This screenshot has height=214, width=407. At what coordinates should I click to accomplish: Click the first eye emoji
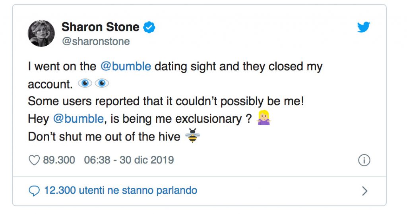point(85,84)
